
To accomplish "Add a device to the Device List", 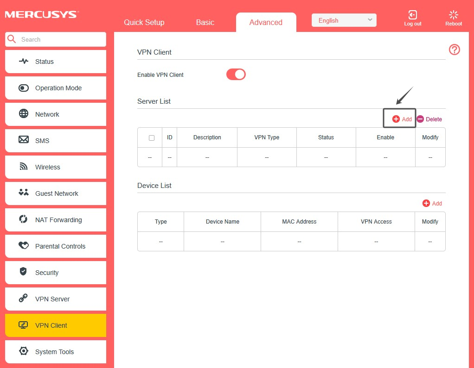I will [432, 203].
